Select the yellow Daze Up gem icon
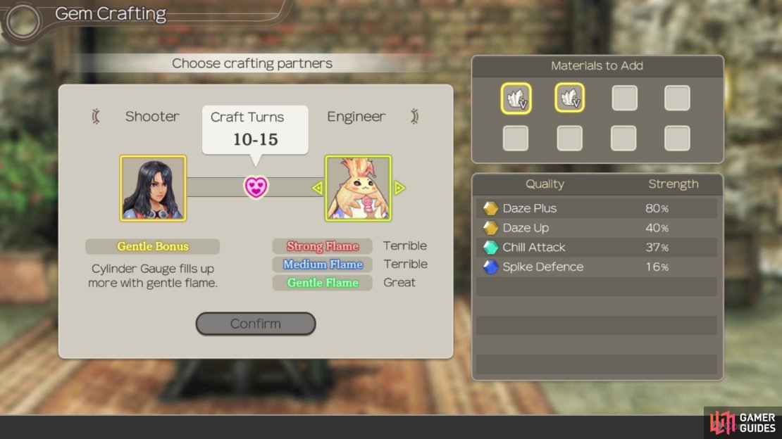 [490, 228]
